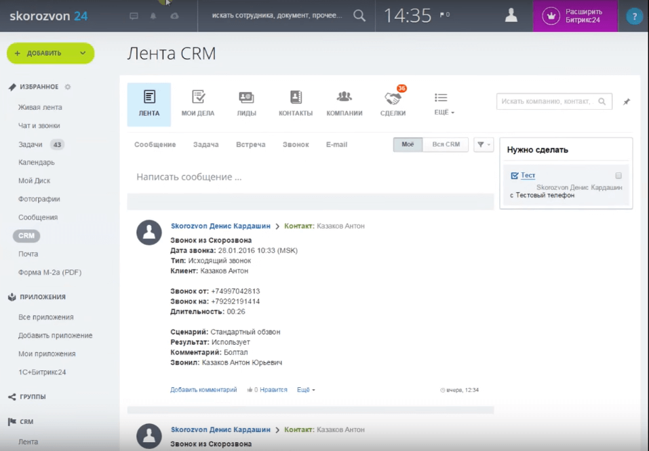The height and width of the screenshot is (451, 649).
Task: Click Расширить Битрикс24 button
Action: (575, 16)
